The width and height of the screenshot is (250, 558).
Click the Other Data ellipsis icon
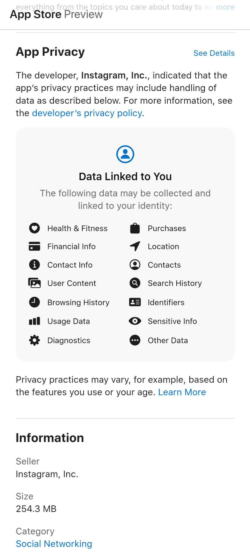point(135,340)
